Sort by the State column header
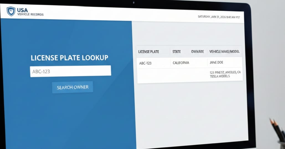 [x=176, y=52]
